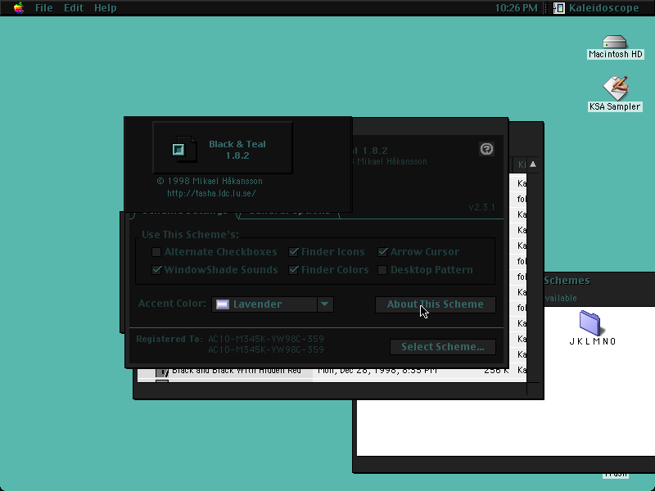655x491 pixels.
Task: Click the 10:26 PM menu bar clock
Action: [x=516, y=8]
